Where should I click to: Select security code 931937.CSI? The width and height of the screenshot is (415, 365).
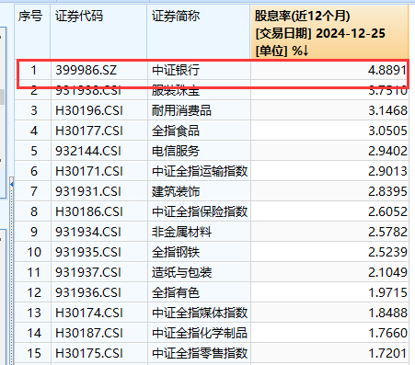pos(88,272)
